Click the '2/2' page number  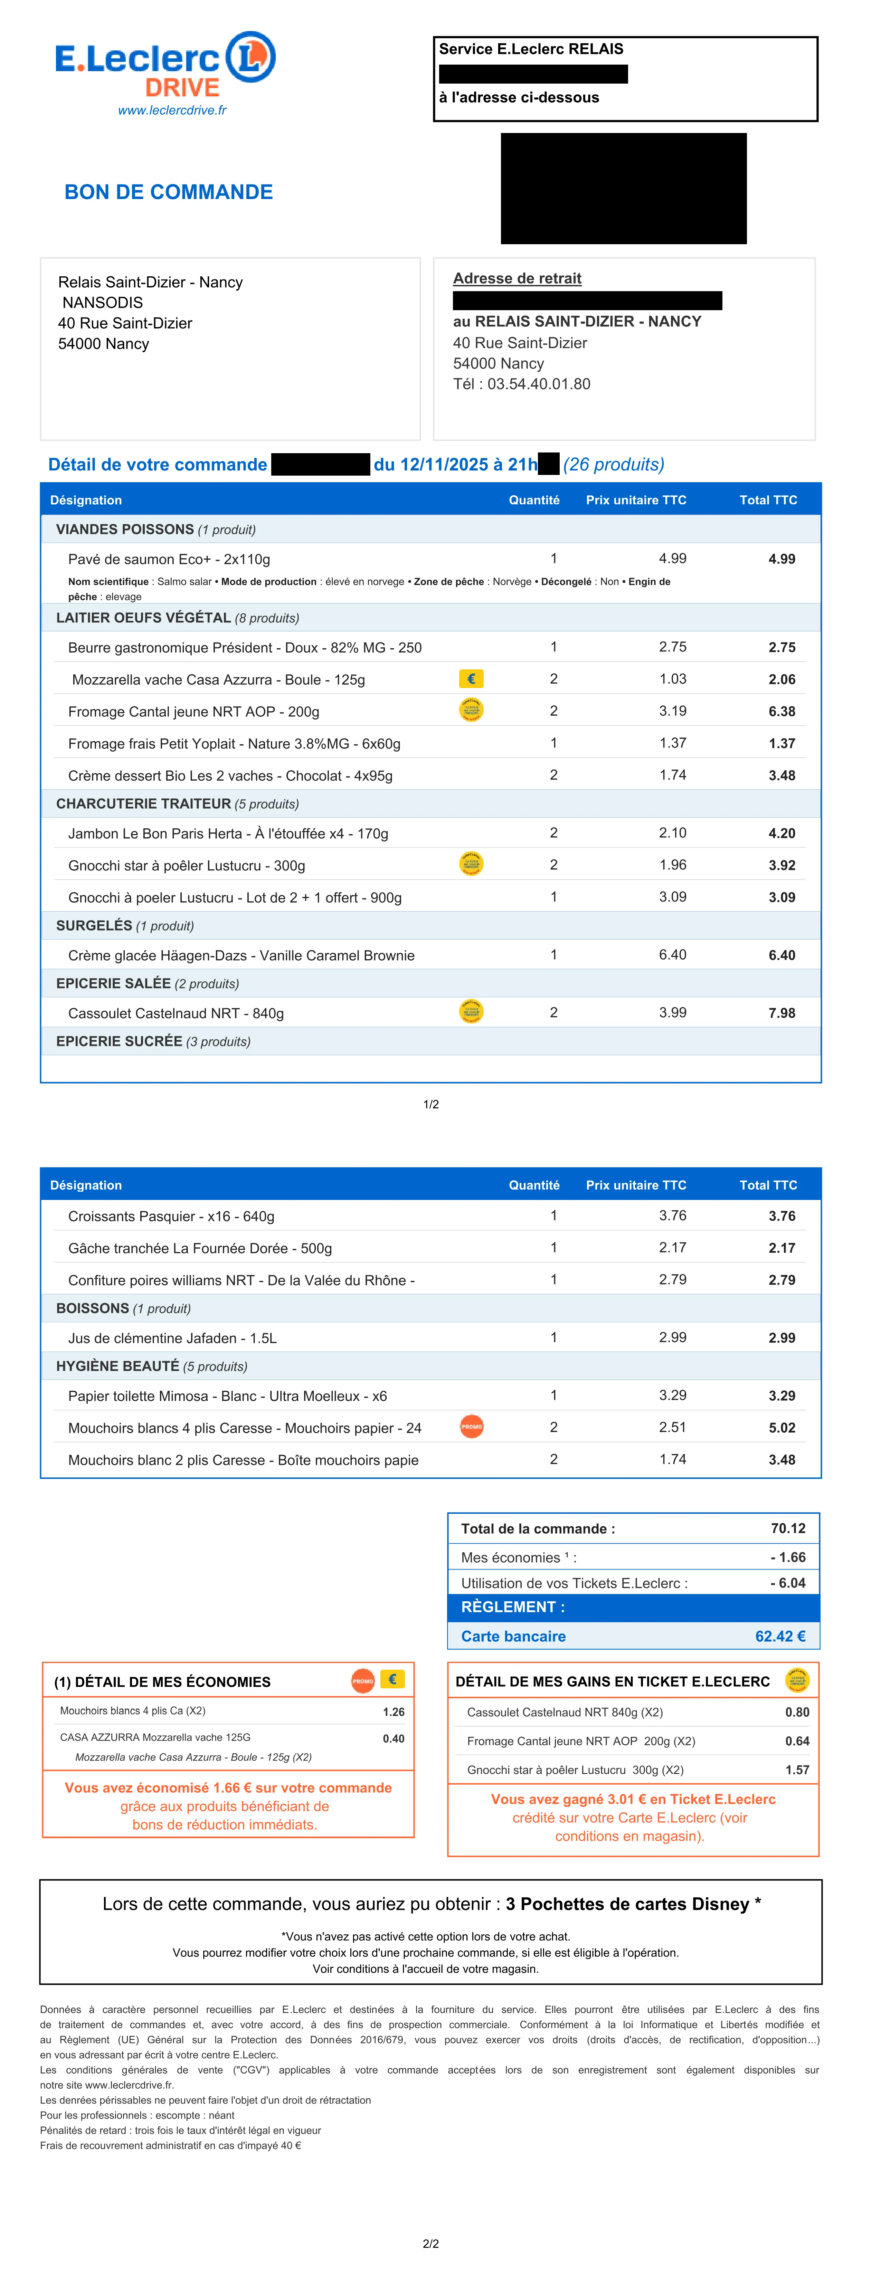(x=431, y=2244)
